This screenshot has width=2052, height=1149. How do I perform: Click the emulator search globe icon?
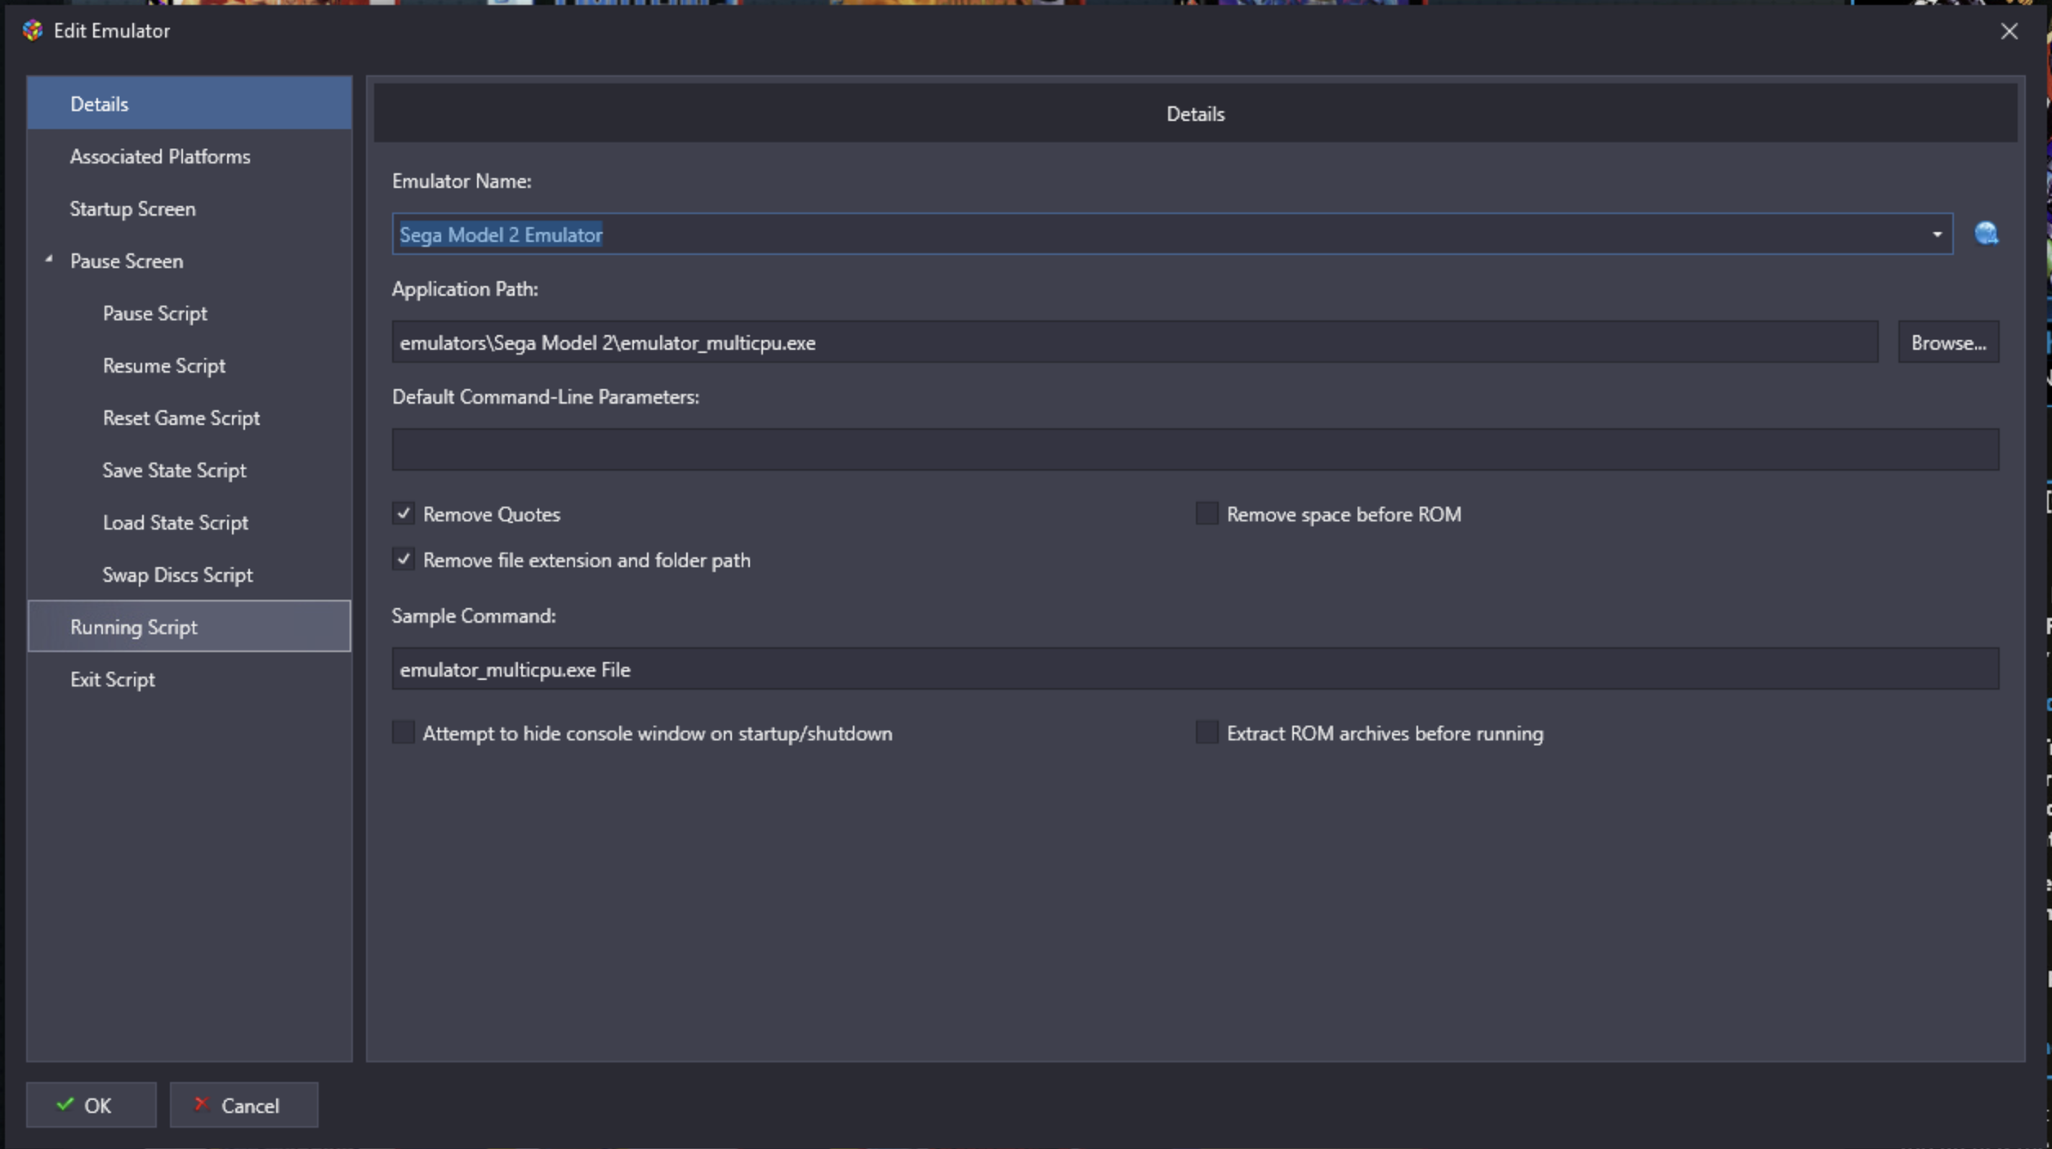[1987, 234]
